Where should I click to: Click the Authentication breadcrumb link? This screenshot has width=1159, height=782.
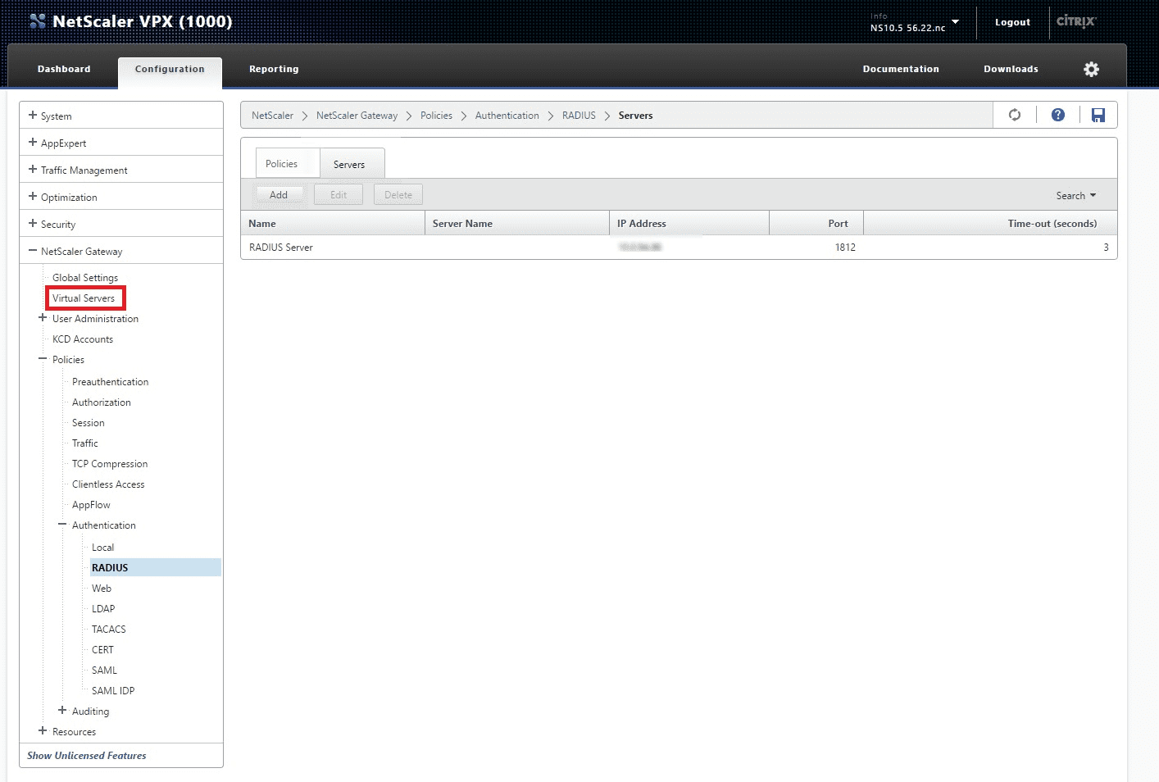click(x=507, y=116)
